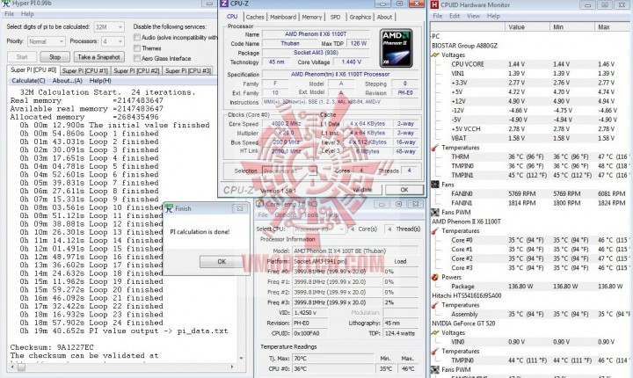Click the Voltages icon under BIOSTAR Group A880GZ
Screen dimensions: 633x378
(435, 55)
